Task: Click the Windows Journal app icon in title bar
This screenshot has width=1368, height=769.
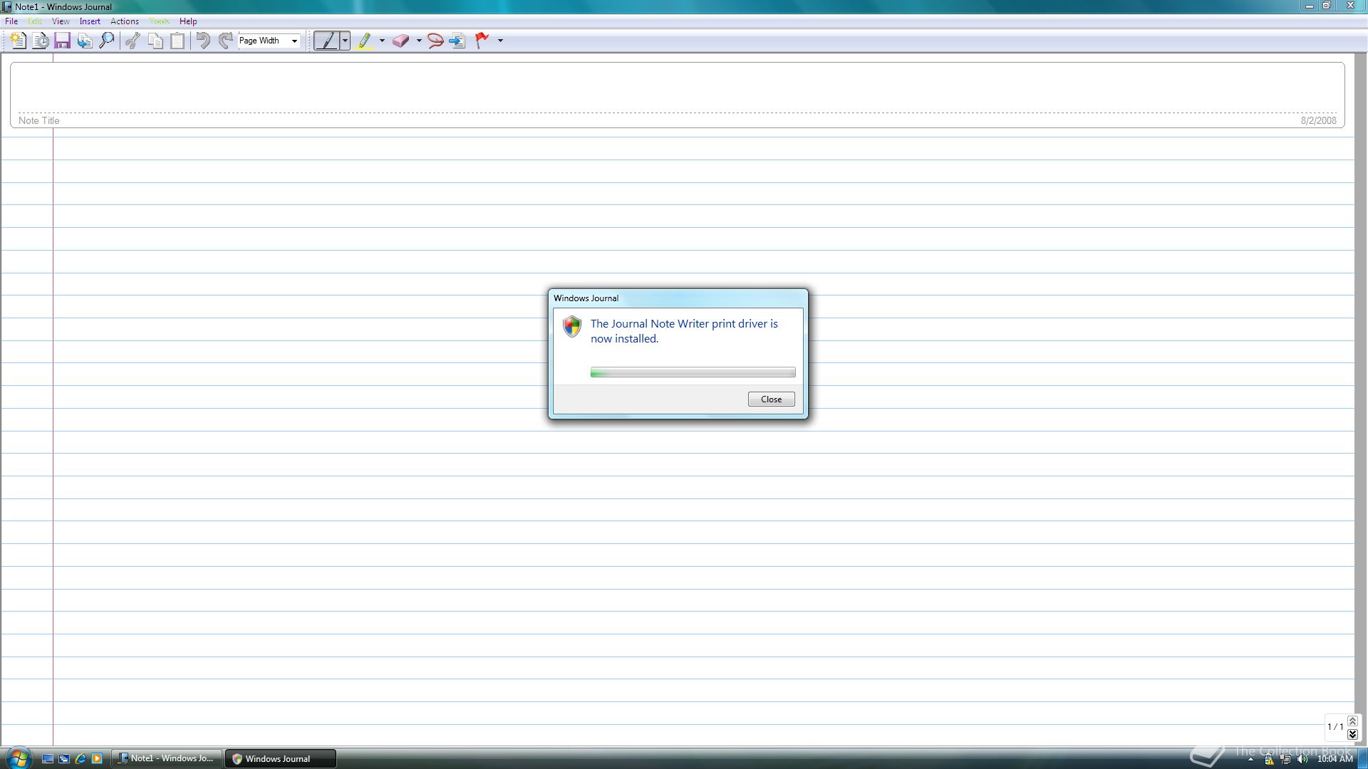Action: (x=6, y=6)
